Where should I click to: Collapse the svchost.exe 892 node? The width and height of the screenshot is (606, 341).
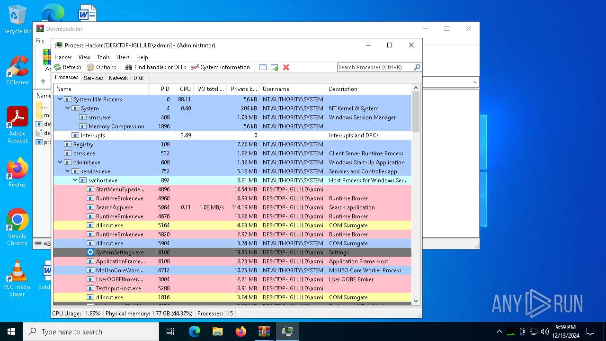pos(75,180)
